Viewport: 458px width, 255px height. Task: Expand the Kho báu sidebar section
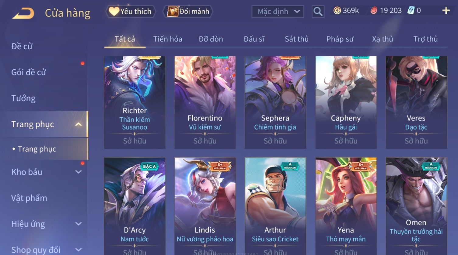[x=78, y=172]
